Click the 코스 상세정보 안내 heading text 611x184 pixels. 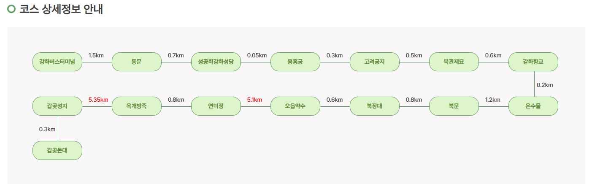(61, 9)
